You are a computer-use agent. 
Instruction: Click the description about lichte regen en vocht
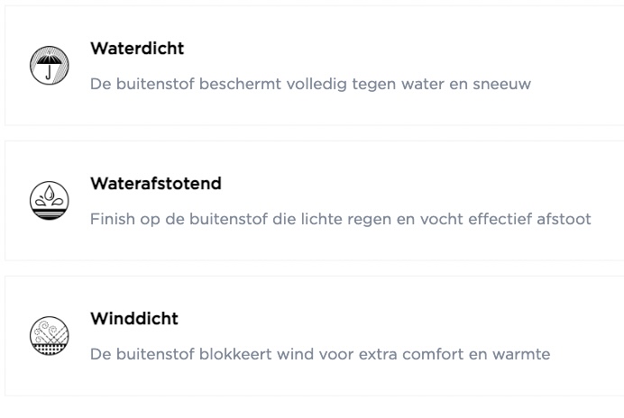[x=340, y=220]
